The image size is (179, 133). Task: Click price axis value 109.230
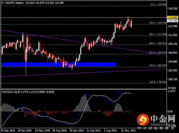tap(173, 44)
